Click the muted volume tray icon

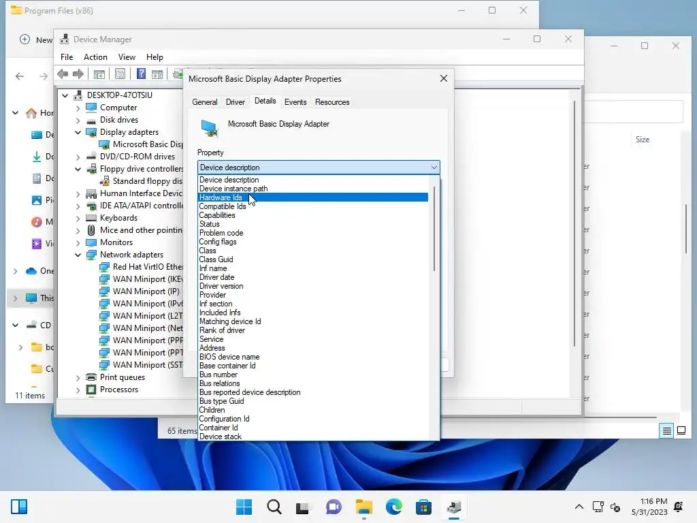tap(615, 507)
